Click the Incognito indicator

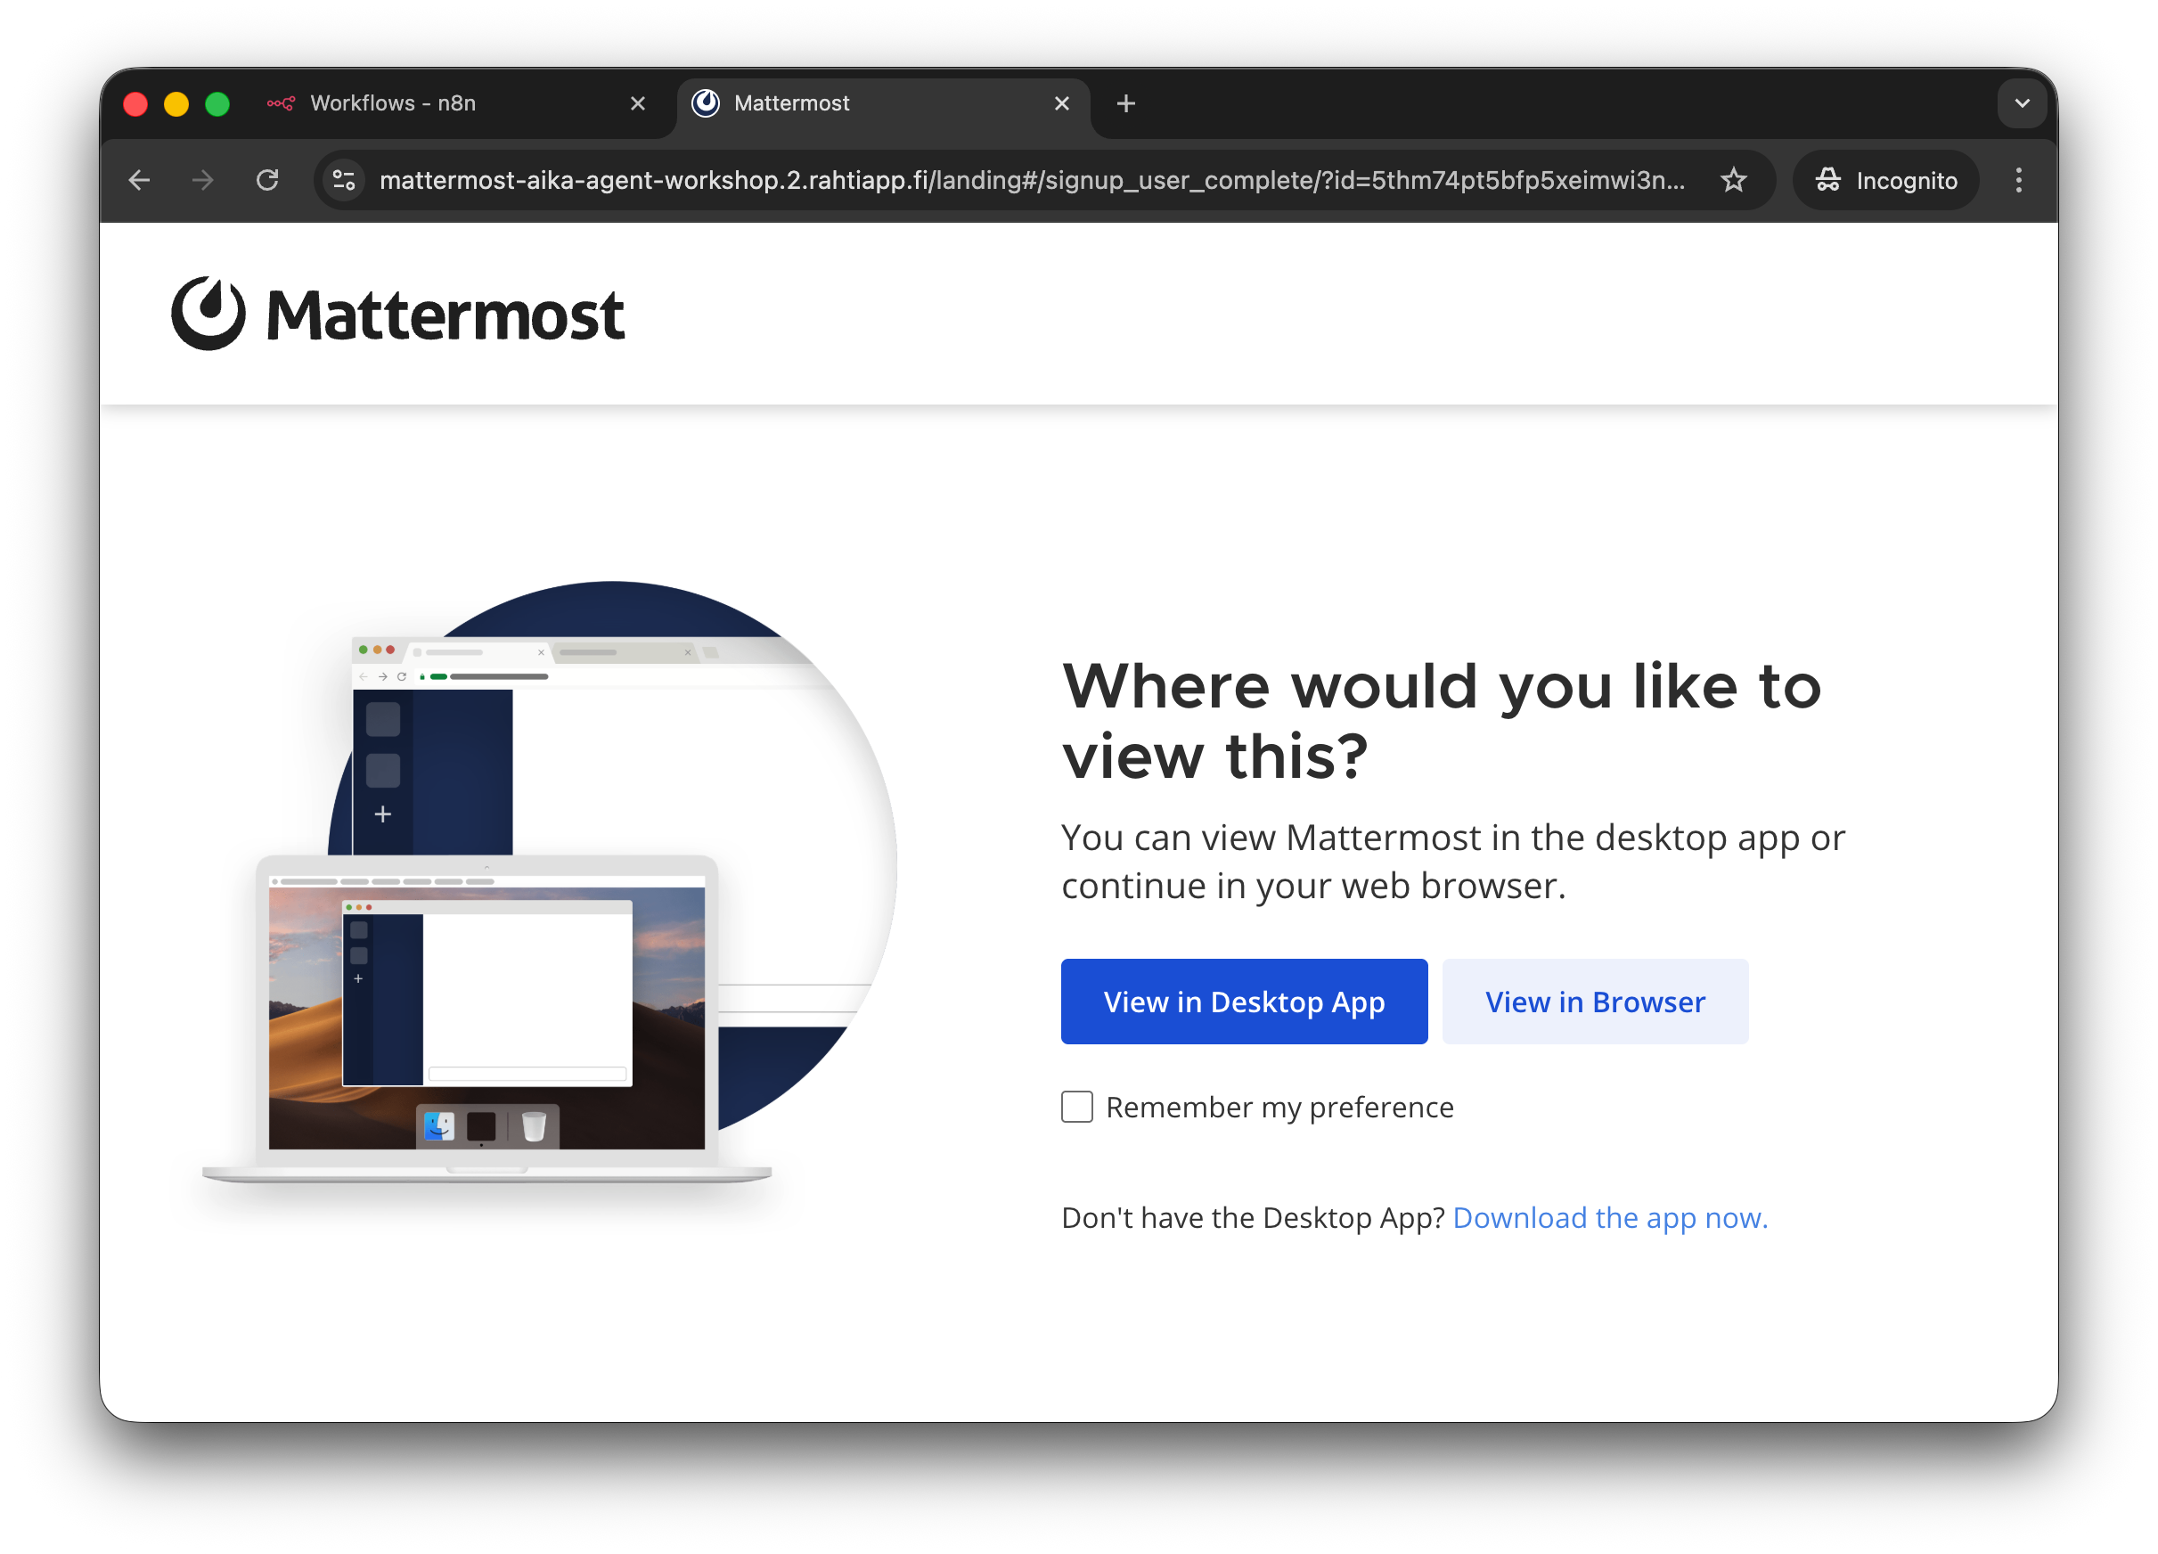(x=1886, y=180)
